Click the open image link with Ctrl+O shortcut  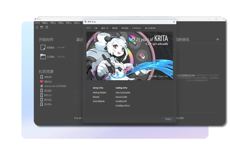tap(50, 57)
